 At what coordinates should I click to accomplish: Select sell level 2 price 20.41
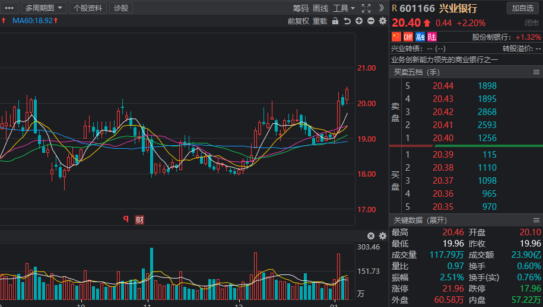[x=443, y=125]
